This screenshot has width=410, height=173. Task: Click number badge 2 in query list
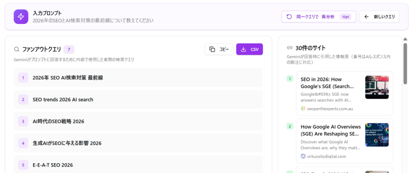23,100
